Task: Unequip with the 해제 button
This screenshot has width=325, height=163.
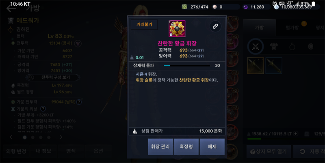Action: click(212, 147)
